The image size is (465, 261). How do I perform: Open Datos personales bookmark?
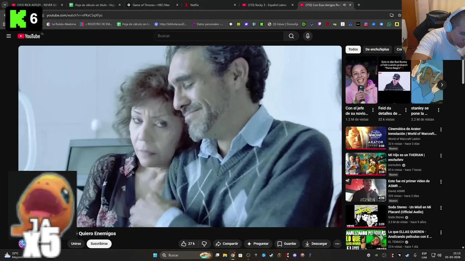207,24
